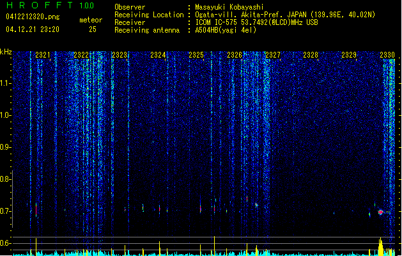Click the 2321 time marker
Viewport: 402px width, 256px height.
pyautogui.click(x=43, y=55)
